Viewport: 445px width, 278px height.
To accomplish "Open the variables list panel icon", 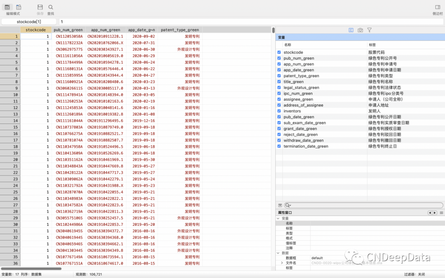I will 351,30.
